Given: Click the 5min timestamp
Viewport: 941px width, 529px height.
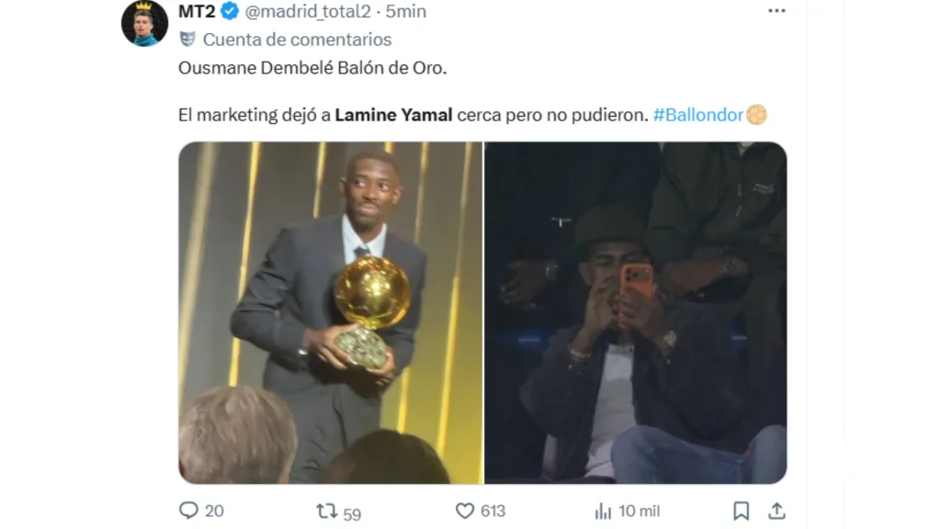Looking at the screenshot, I should point(406,11).
